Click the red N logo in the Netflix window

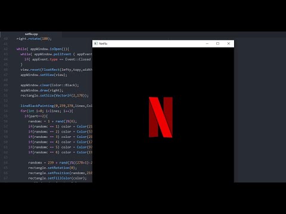pos(161,117)
